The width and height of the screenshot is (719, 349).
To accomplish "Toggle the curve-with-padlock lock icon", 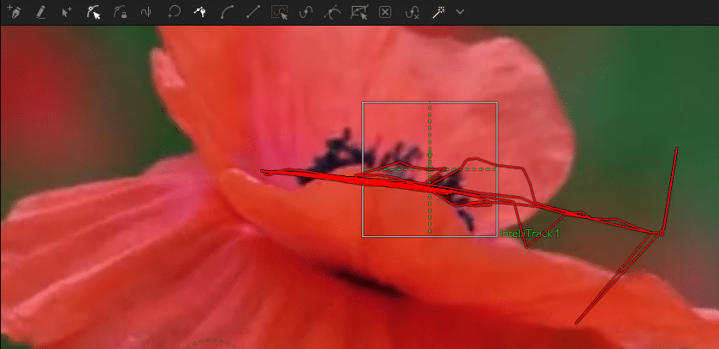I will [x=120, y=12].
